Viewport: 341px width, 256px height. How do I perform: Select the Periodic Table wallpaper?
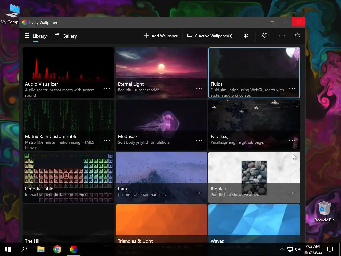[x=69, y=177]
